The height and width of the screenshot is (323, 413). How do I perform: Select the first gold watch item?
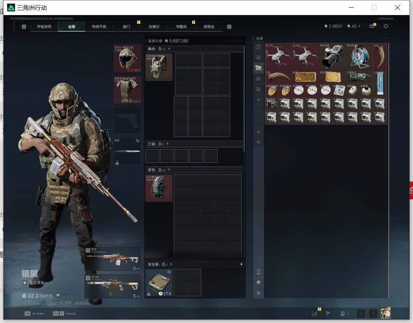coord(272,90)
